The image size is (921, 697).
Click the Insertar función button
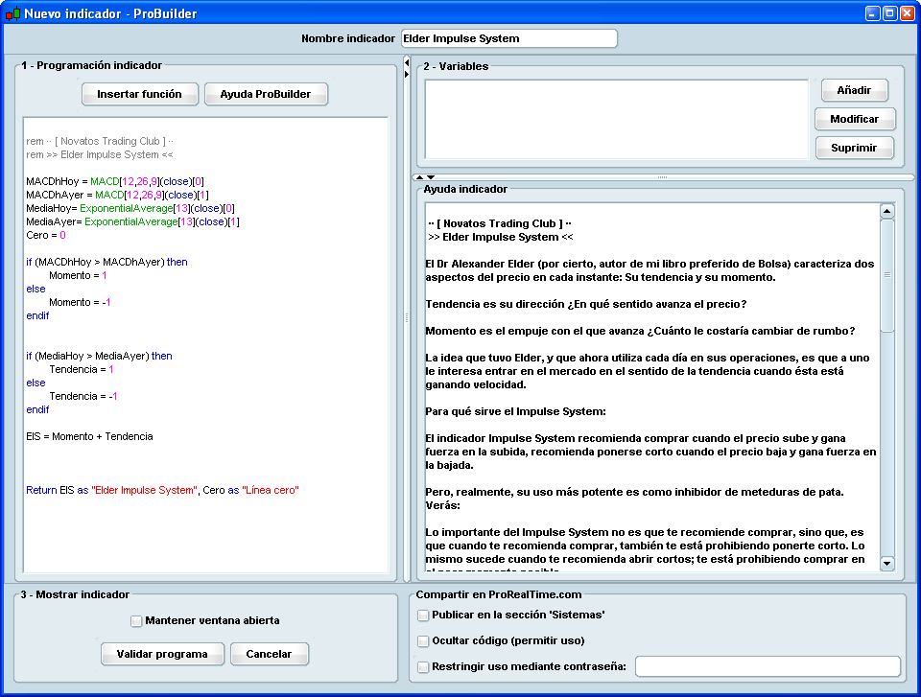[x=140, y=94]
